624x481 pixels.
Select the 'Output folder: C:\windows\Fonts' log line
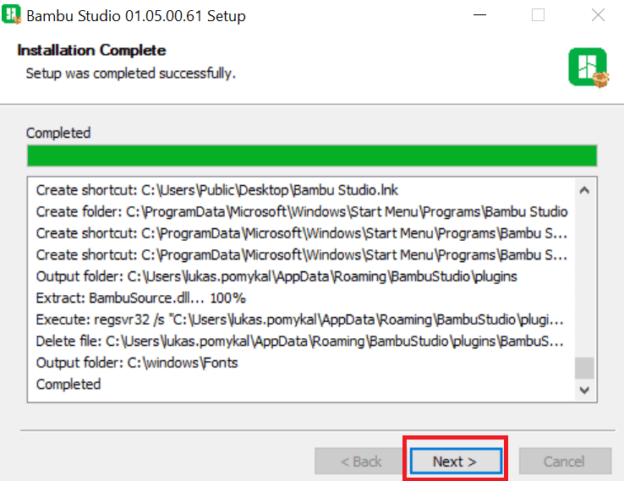(137, 363)
